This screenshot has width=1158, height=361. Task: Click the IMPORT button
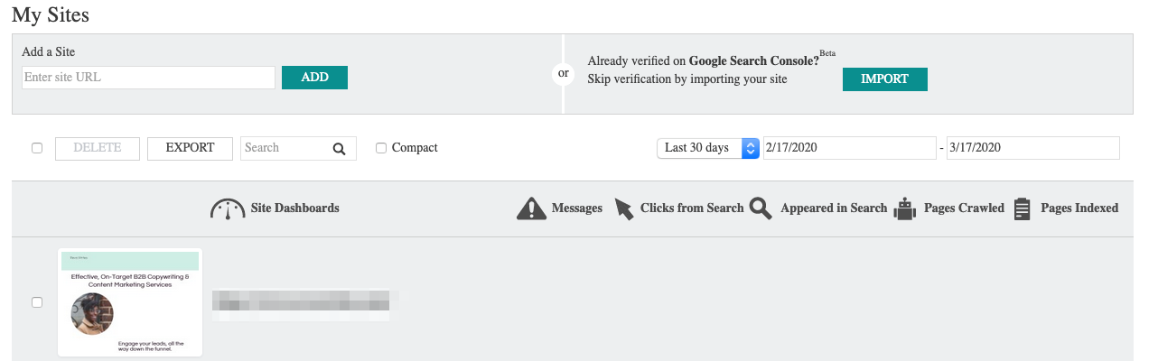click(884, 79)
